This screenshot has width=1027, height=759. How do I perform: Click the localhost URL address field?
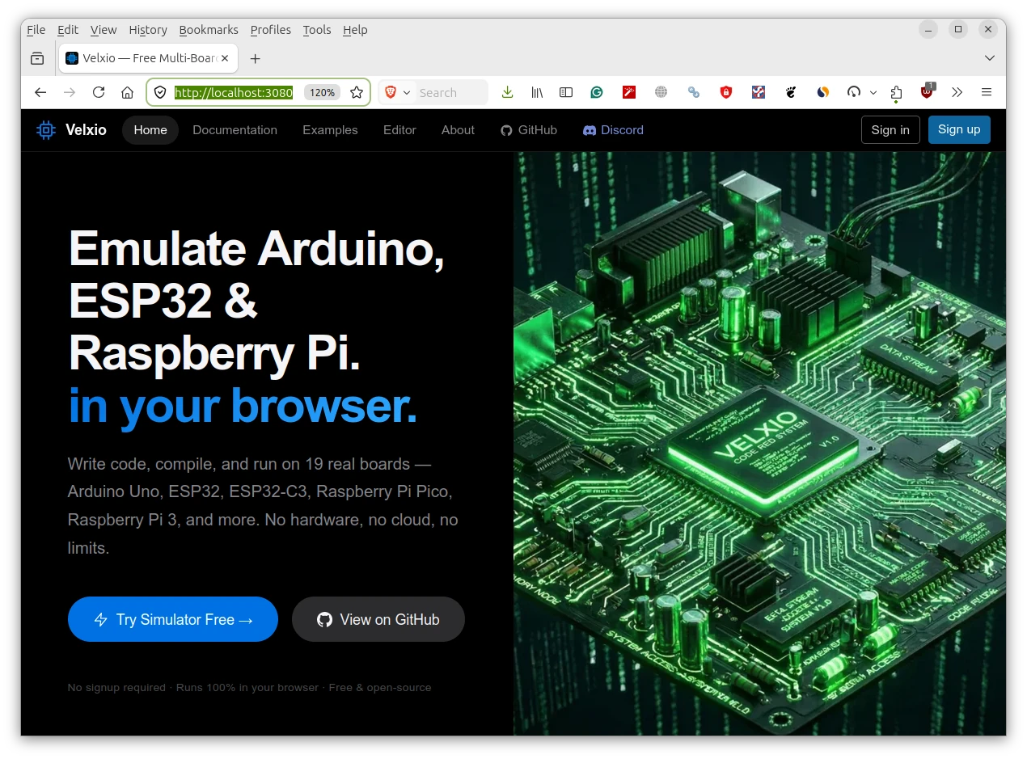coord(234,93)
